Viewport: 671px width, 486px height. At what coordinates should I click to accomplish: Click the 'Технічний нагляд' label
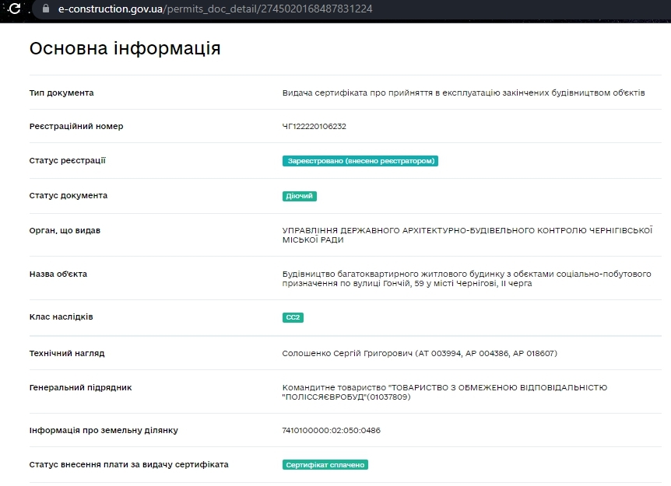[x=67, y=353]
